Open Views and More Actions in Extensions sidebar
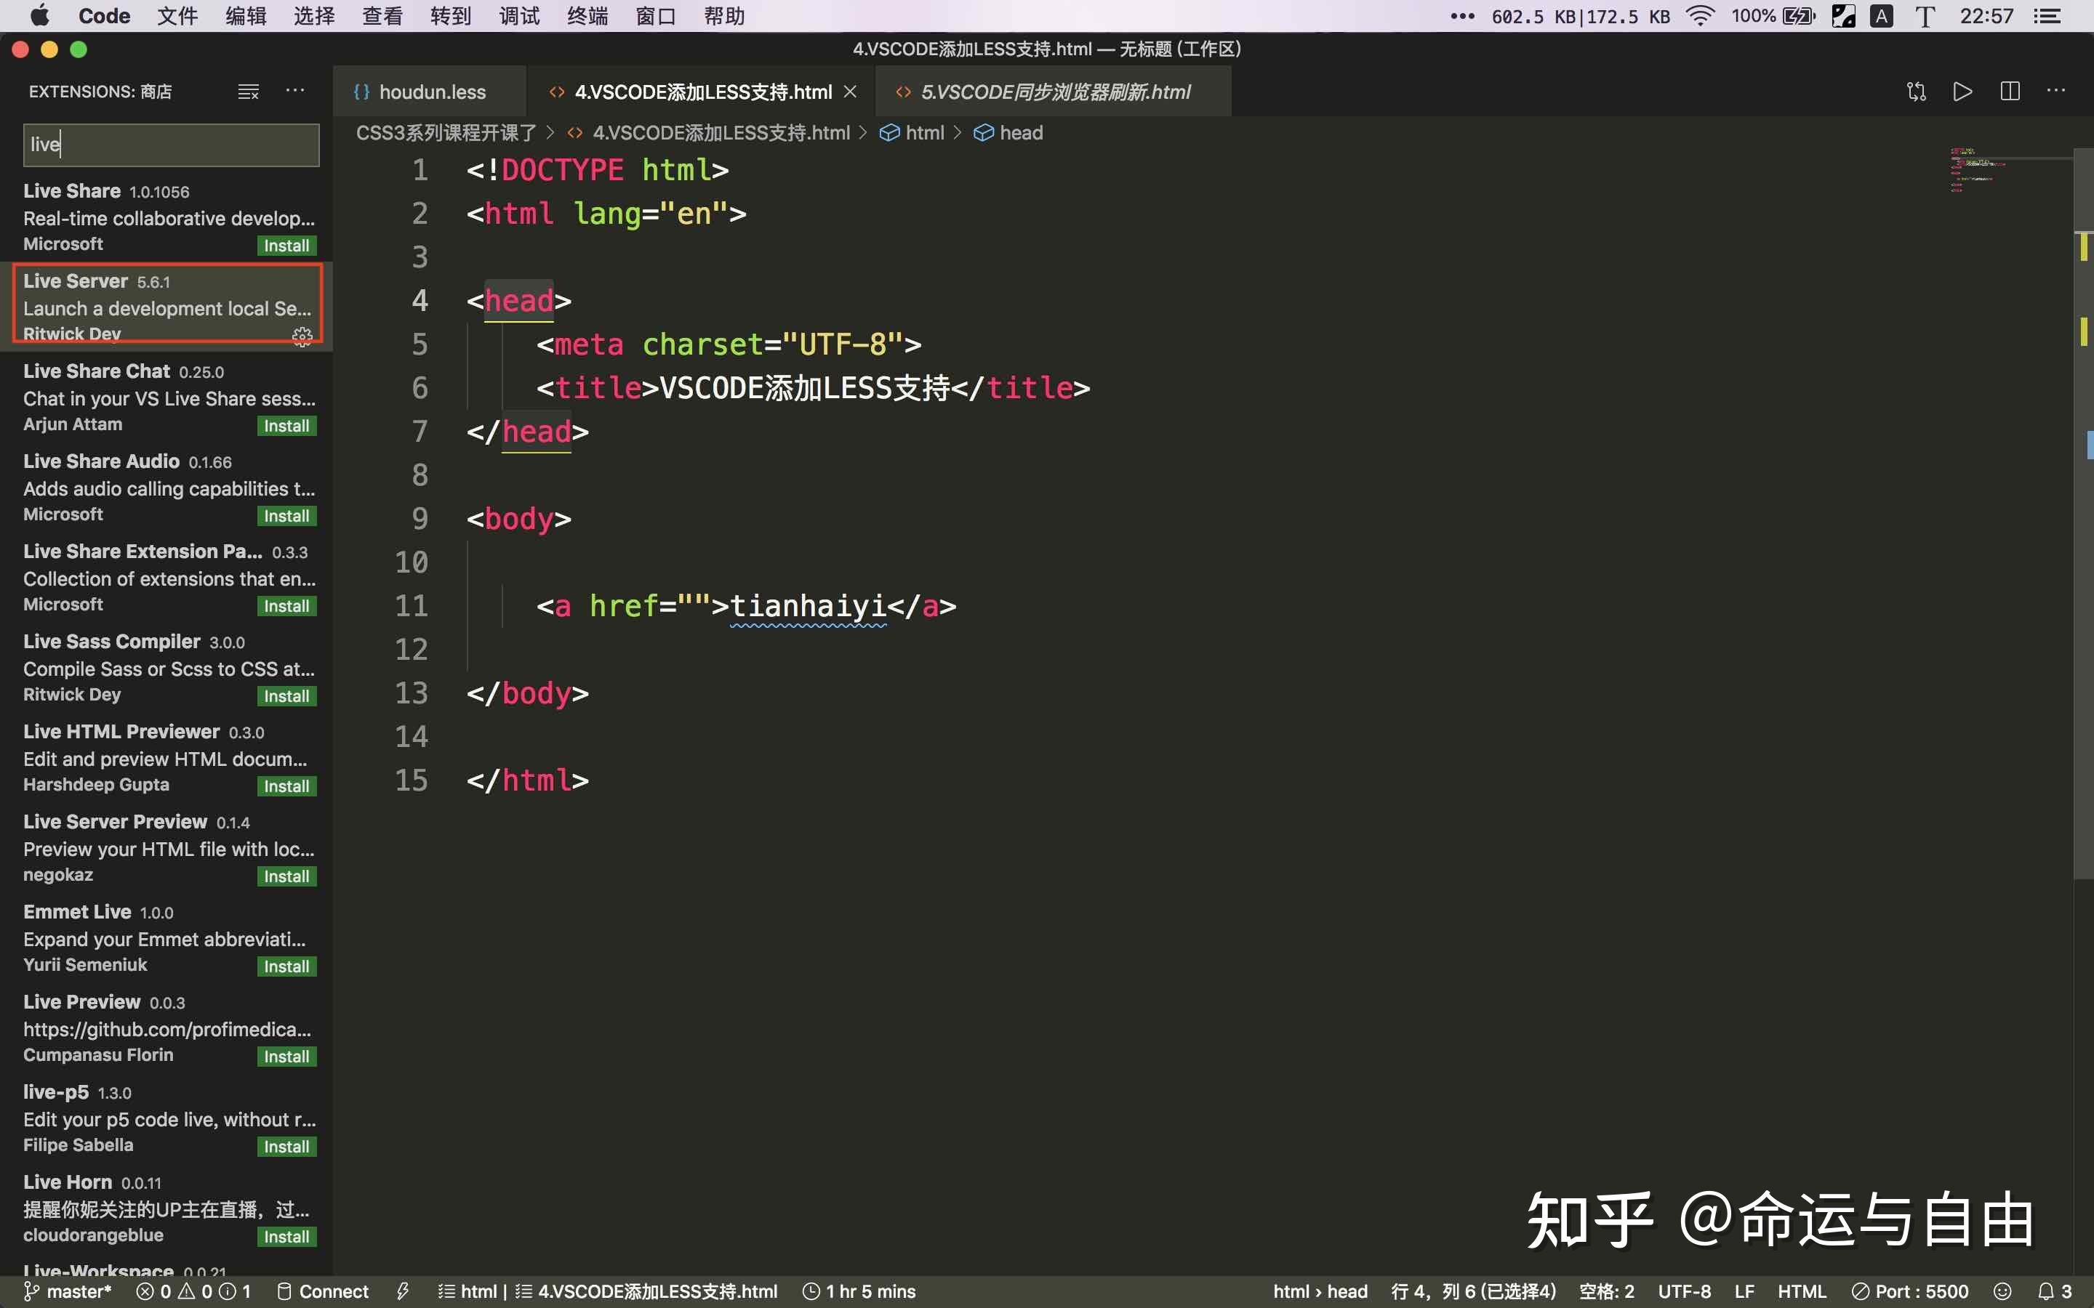2094x1308 pixels. [x=295, y=91]
